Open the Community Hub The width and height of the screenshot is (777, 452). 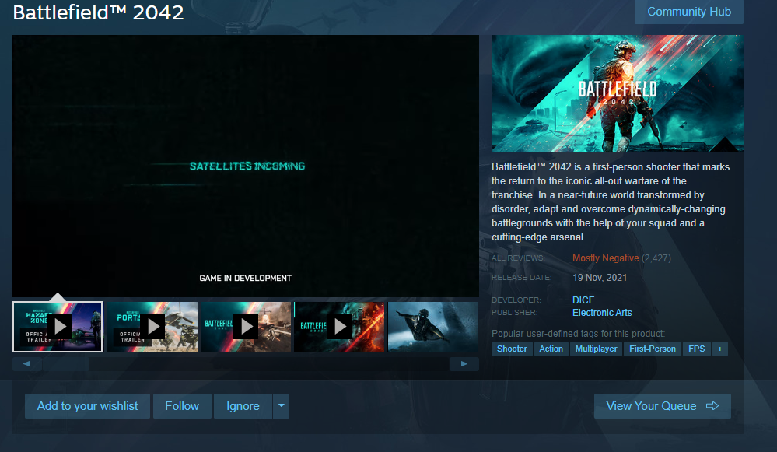point(689,12)
